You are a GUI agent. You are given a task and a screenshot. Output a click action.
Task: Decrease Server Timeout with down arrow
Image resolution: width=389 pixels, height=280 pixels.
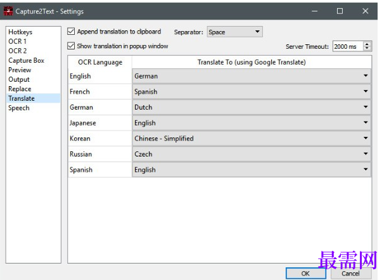(x=367, y=49)
